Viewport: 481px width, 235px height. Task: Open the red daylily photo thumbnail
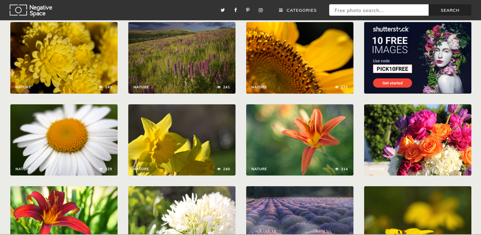(64, 210)
